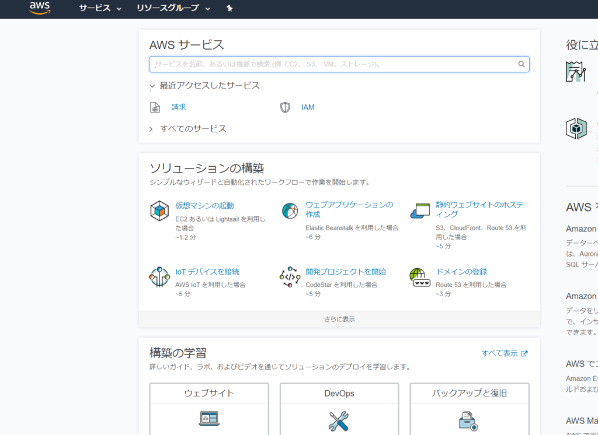This screenshot has width=598, height=435.
Task: Focus the AWS service search field
Action: [x=339, y=64]
